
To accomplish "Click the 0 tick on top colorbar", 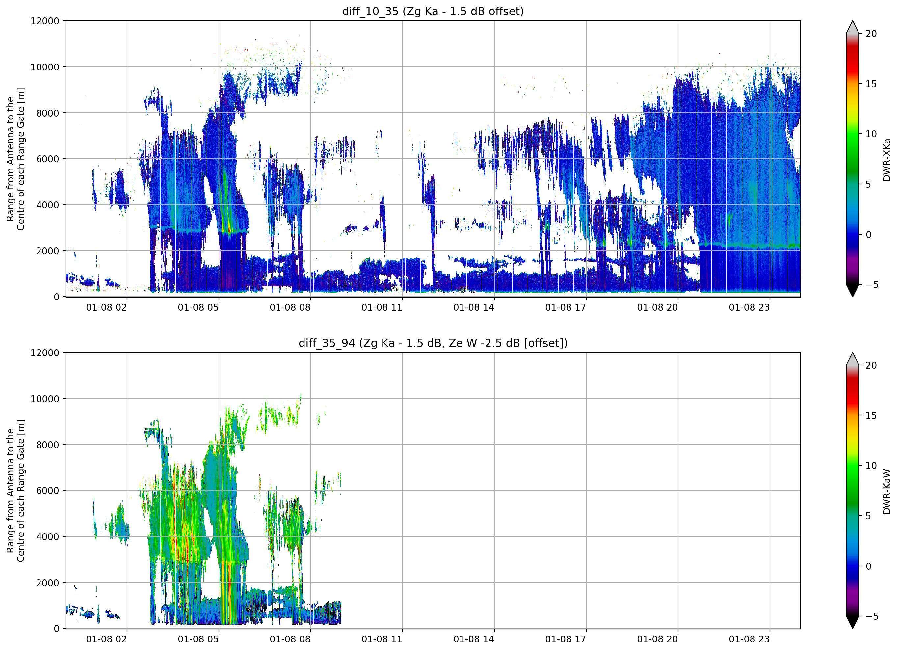I will tap(868, 234).
